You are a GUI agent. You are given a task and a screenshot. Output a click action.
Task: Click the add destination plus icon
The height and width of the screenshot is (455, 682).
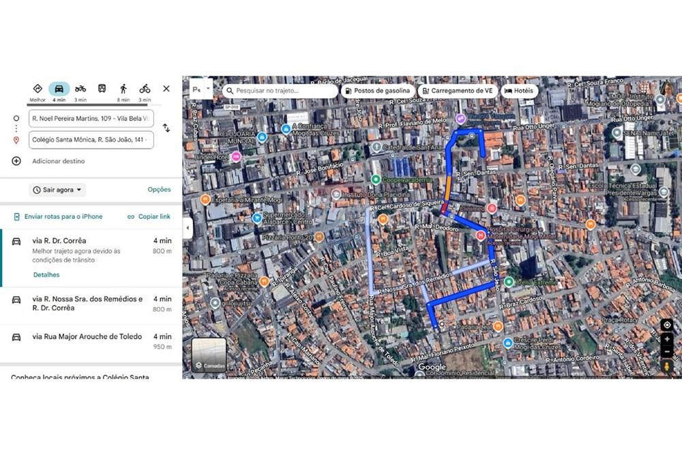pyautogui.click(x=16, y=161)
